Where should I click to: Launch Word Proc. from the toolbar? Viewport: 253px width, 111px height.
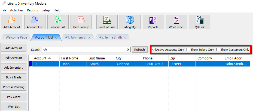click(x=176, y=22)
